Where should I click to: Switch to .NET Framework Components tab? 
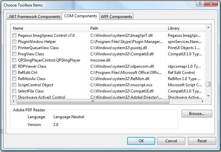(34, 17)
